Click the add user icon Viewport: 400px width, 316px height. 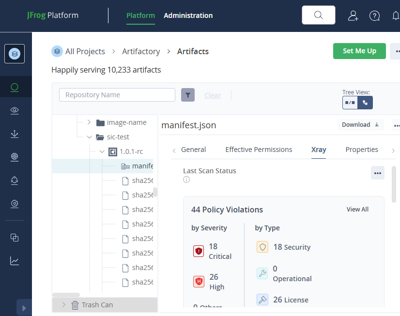pyautogui.click(x=353, y=15)
